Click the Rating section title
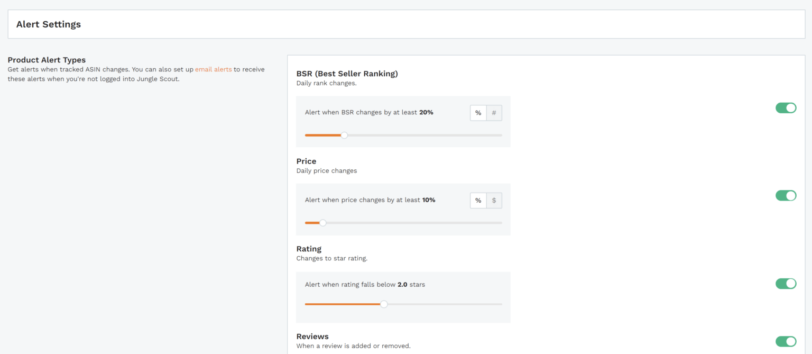This screenshot has width=812, height=354. (x=309, y=249)
